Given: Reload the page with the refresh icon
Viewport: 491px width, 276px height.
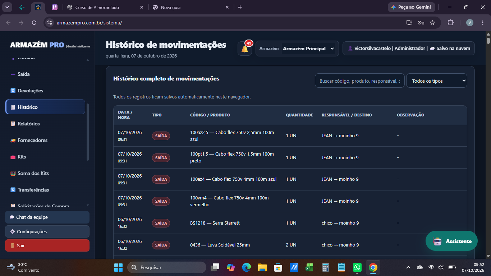Looking at the screenshot, I should 34,23.
